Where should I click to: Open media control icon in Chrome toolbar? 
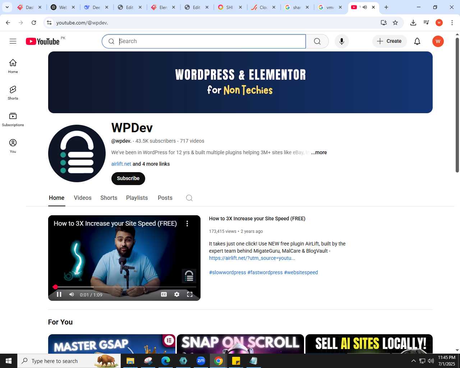[x=426, y=23]
